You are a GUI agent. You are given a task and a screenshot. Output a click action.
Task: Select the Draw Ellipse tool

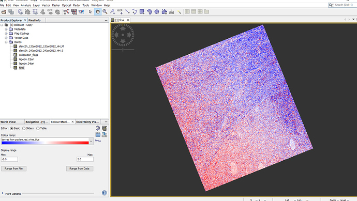click(x=157, y=12)
